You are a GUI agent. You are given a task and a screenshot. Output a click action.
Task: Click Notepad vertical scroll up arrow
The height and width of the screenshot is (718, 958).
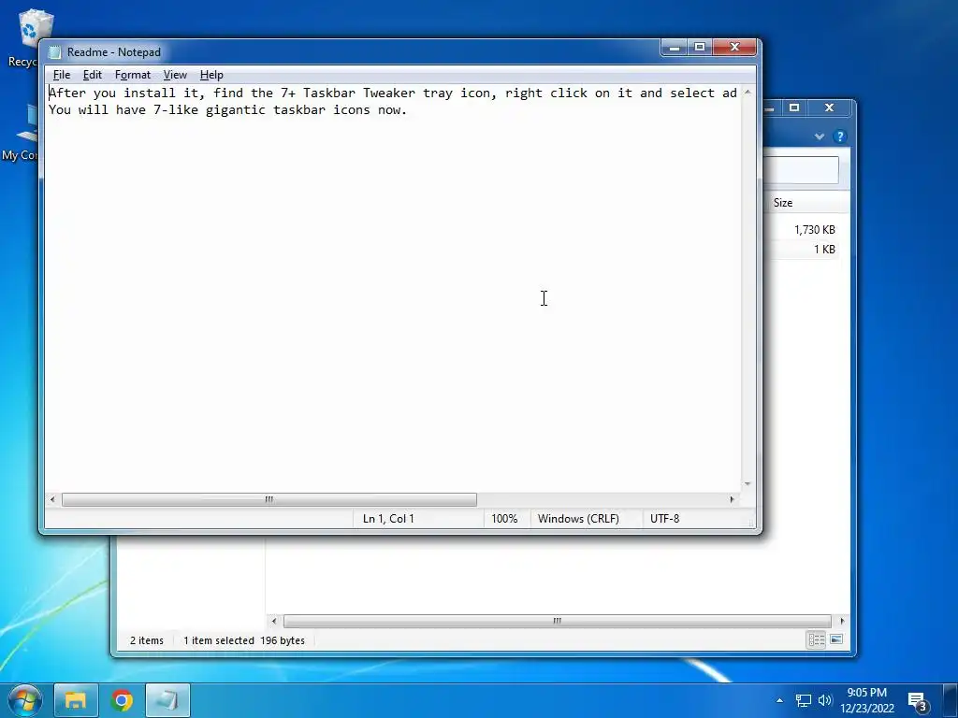pos(748,93)
